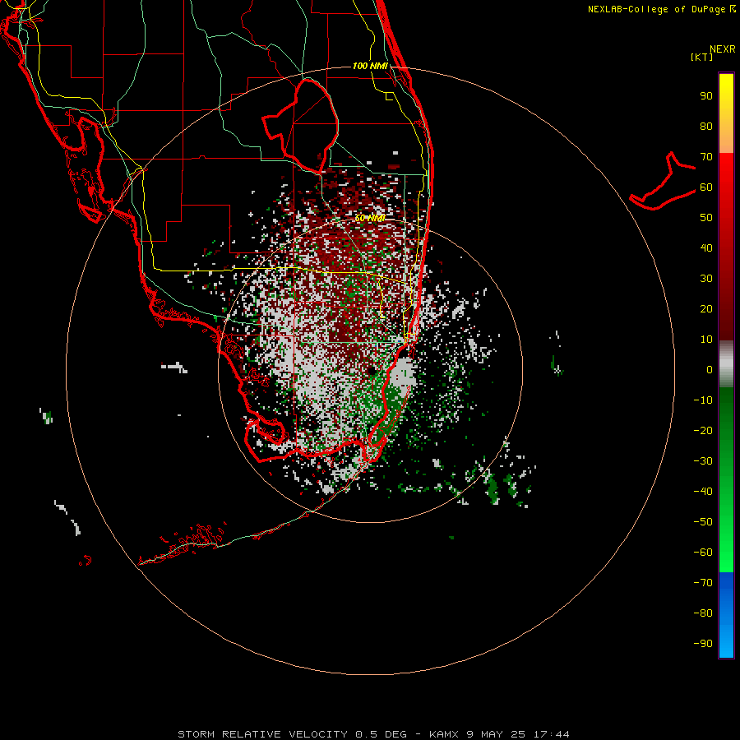The image size is (740, 740).
Task: Click the -70 value on velocity scale
Action: click(x=703, y=583)
